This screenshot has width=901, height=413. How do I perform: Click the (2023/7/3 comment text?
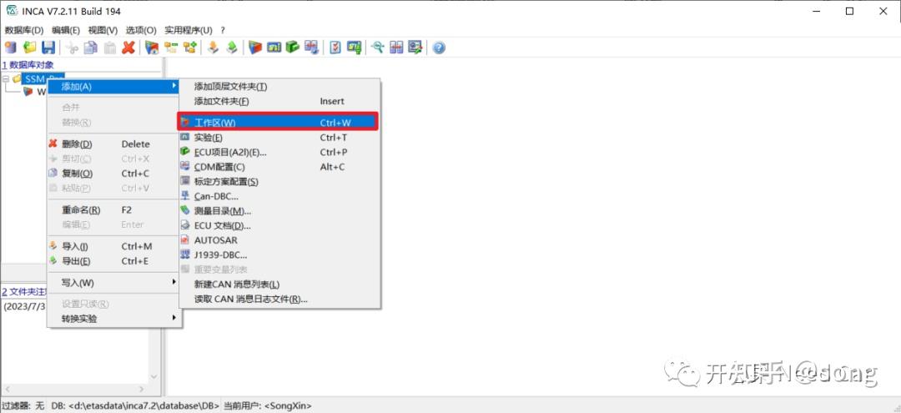[25, 306]
